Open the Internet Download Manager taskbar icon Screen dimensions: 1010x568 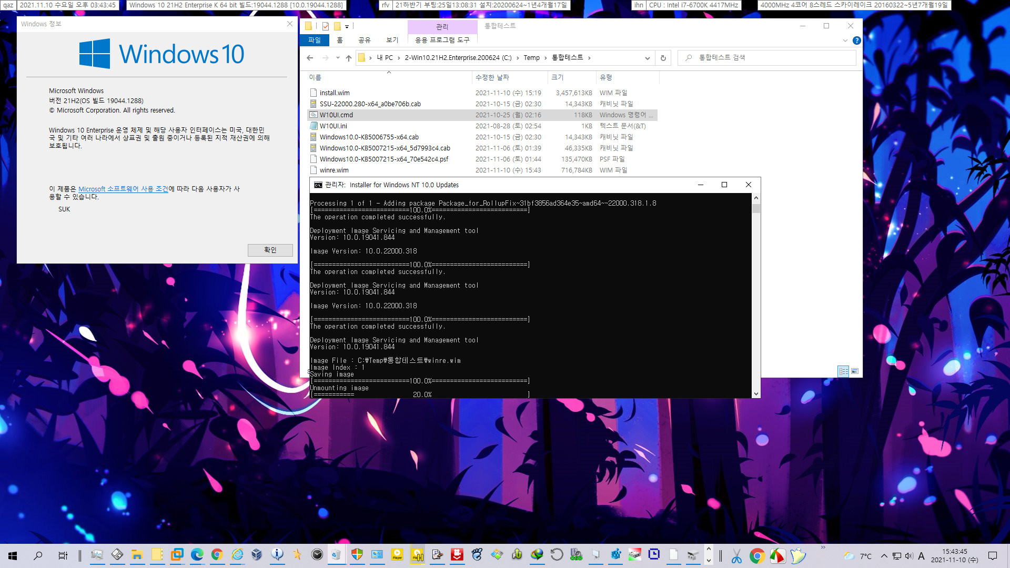coord(537,555)
